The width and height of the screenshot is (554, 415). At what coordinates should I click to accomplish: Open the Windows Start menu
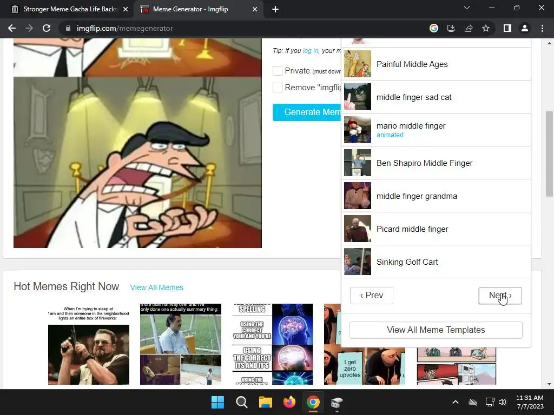(x=217, y=402)
